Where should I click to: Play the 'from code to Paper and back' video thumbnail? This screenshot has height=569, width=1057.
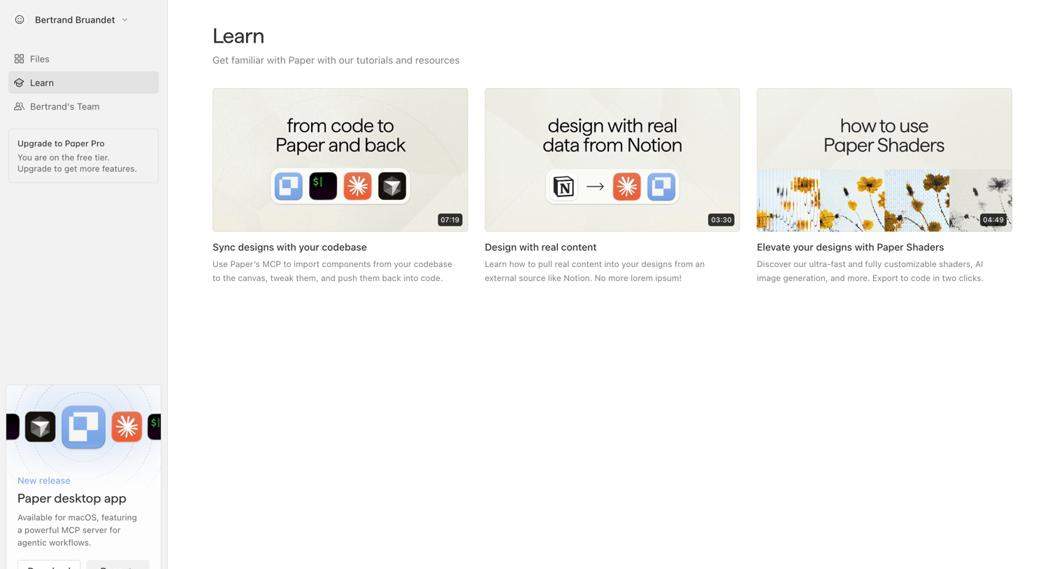(340, 159)
